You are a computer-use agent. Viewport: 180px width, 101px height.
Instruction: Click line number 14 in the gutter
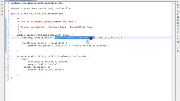8,38
